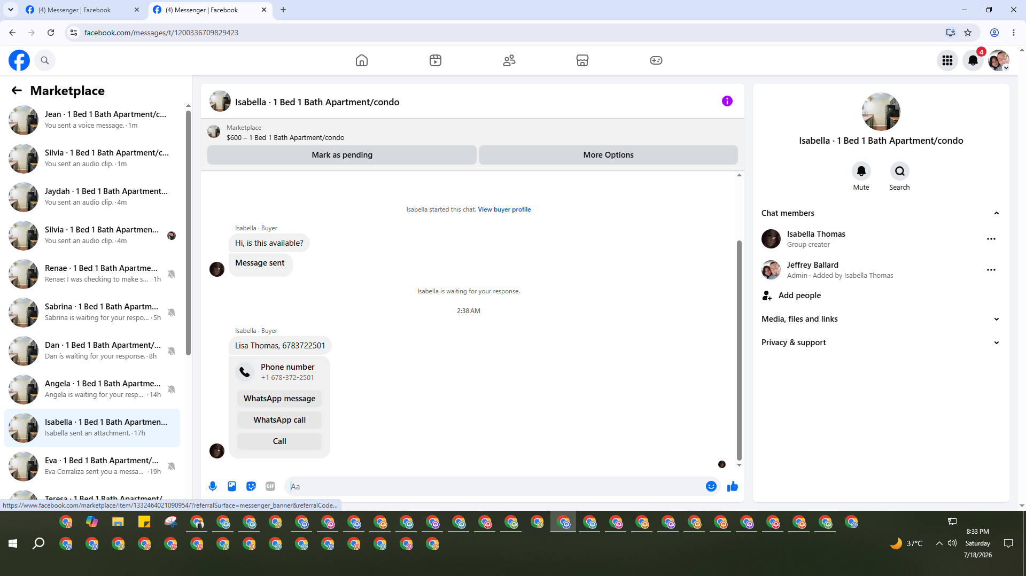Viewport: 1026px width, 576px height.
Task: Open More Options for the listing
Action: click(608, 155)
